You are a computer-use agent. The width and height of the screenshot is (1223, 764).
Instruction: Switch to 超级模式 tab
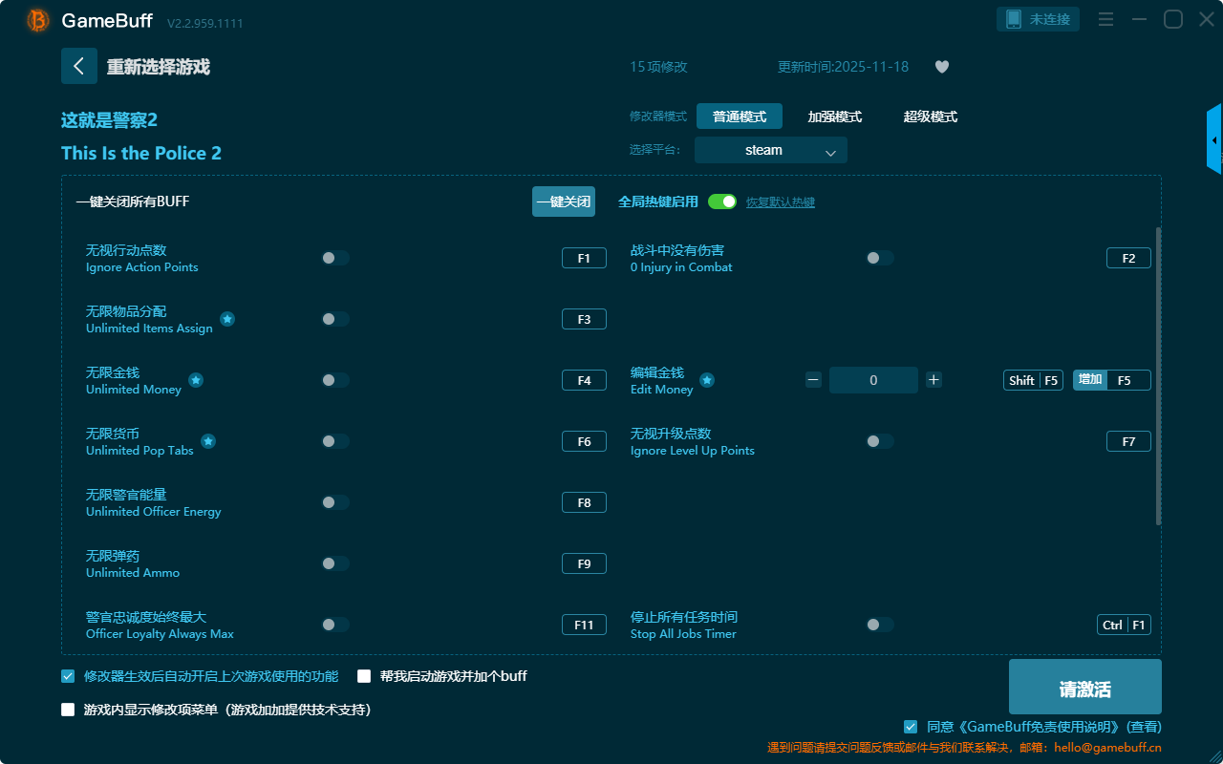click(x=930, y=117)
